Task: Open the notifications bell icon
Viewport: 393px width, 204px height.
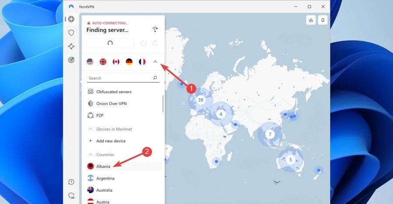Action: (x=323, y=20)
